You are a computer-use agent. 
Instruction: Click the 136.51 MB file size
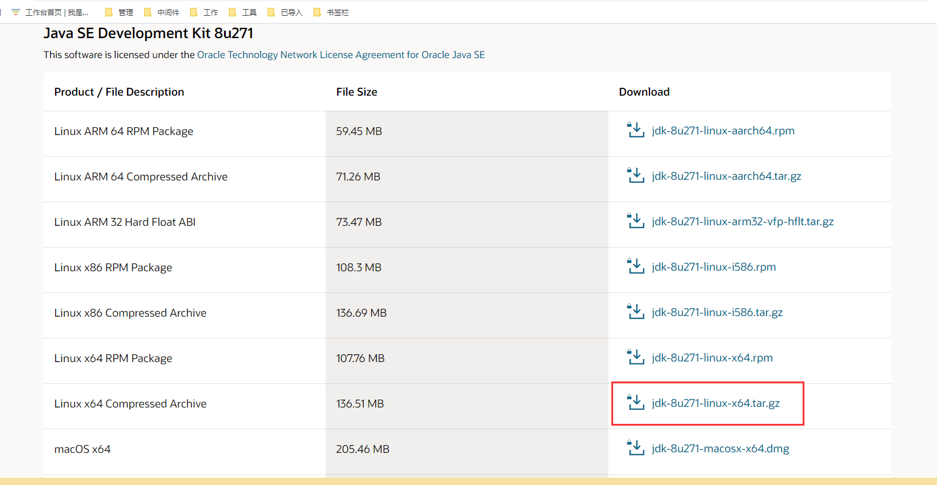[360, 404]
